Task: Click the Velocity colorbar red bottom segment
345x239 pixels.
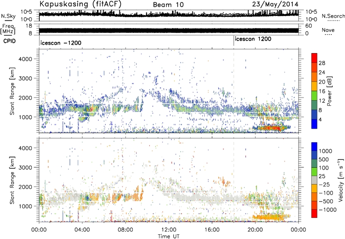Action: (x=314, y=214)
